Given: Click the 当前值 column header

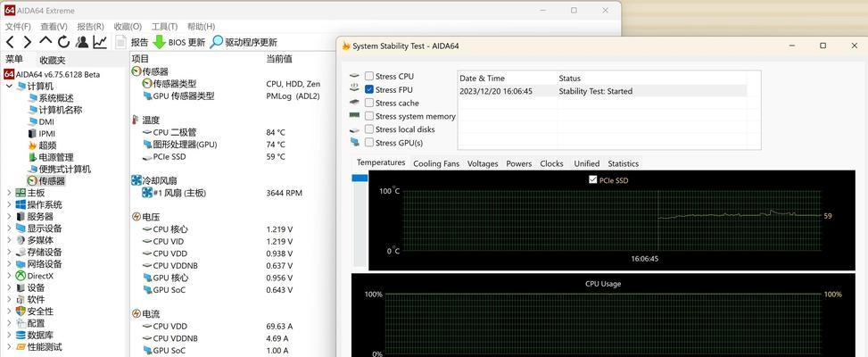Looking at the screenshot, I should point(279,59).
